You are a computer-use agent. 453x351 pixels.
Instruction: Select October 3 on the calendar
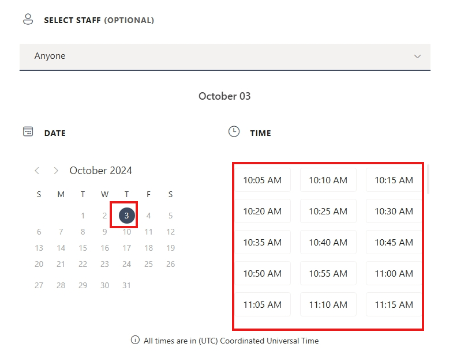click(x=126, y=216)
